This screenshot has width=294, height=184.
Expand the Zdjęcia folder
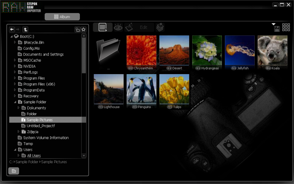(19, 132)
